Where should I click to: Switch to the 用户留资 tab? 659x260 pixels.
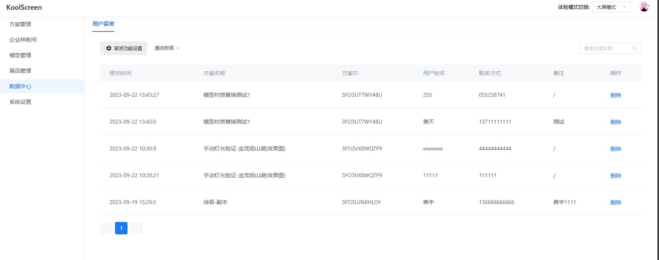tap(103, 24)
